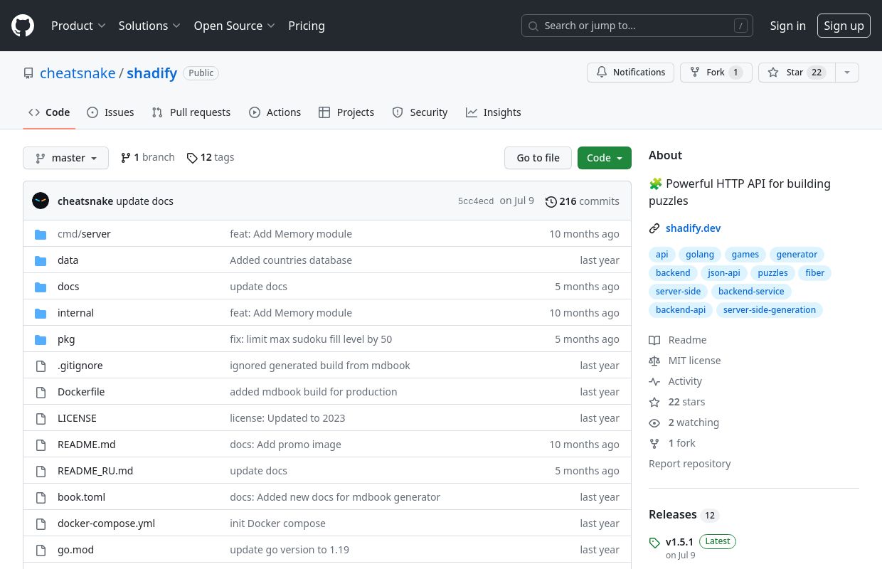Click the LICENSE file icon
This screenshot has width=882, height=569.
(x=41, y=418)
